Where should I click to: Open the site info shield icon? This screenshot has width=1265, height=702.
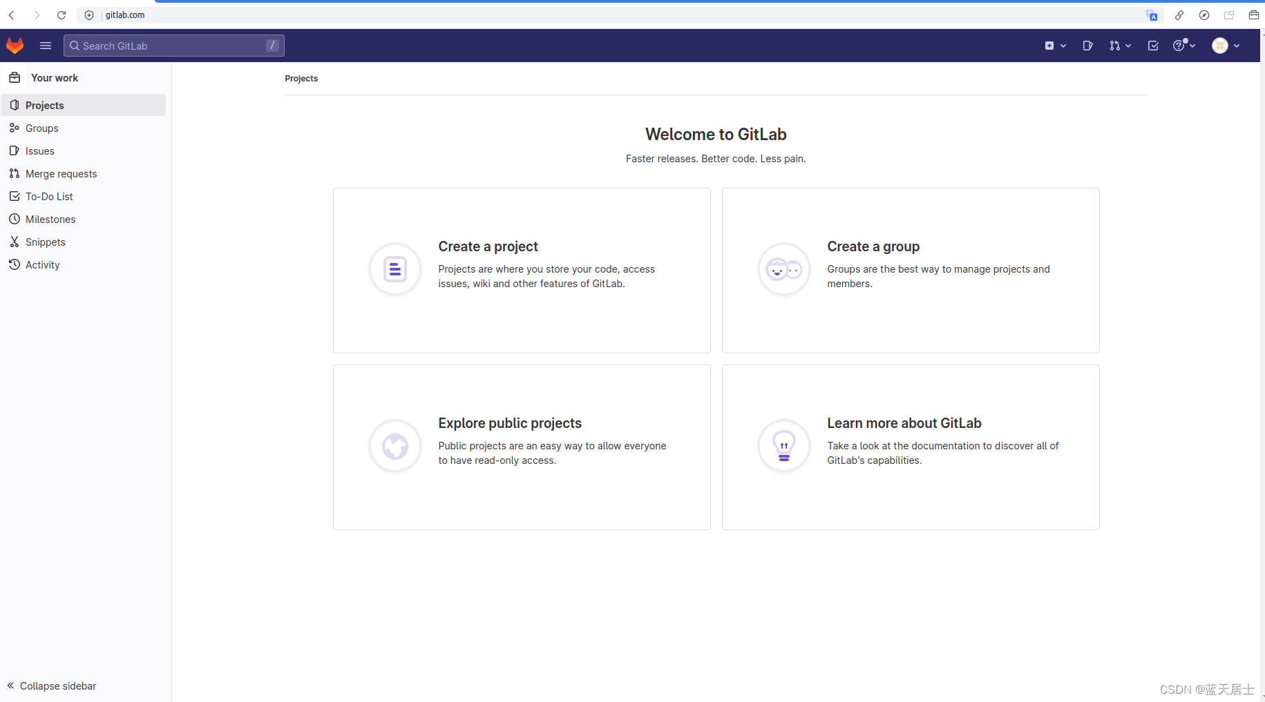[x=89, y=14]
